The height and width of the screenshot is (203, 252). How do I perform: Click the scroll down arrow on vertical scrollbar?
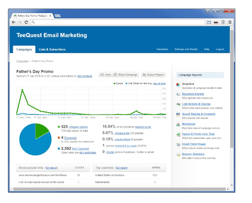pyautogui.click(x=232, y=185)
